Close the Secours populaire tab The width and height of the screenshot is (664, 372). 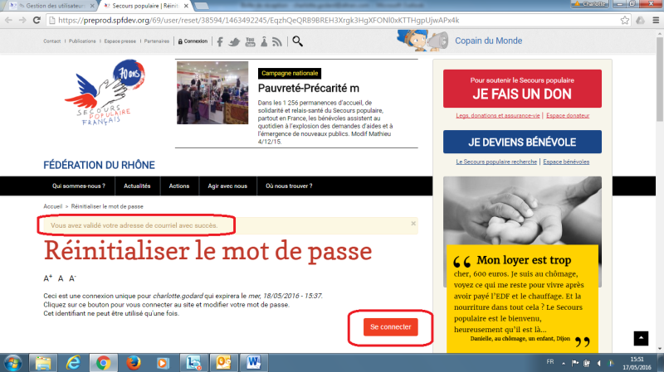tap(186, 6)
